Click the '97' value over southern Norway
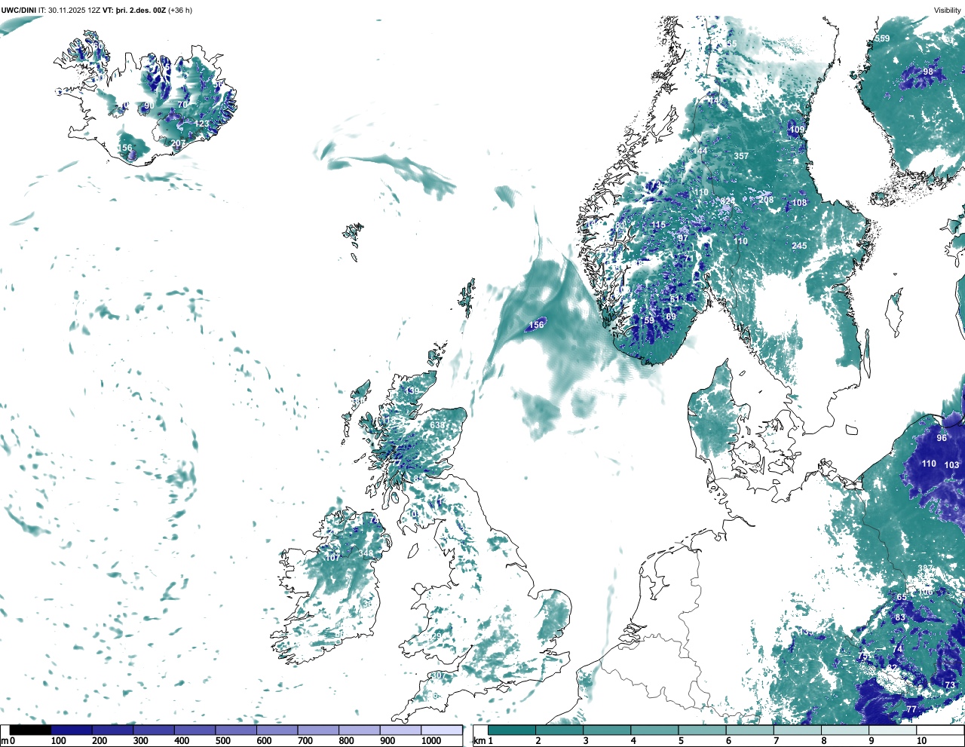The width and height of the screenshot is (965, 747). coord(683,238)
